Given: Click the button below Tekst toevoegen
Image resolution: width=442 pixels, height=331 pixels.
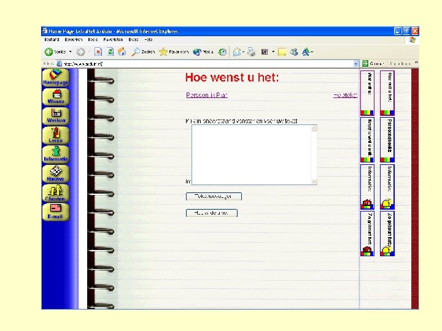Looking at the screenshot, I should click(211, 213).
